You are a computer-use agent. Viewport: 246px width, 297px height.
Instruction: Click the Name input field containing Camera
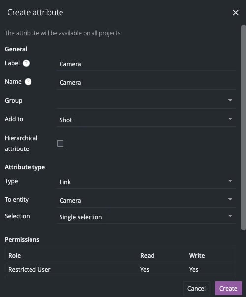pos(146,83)
